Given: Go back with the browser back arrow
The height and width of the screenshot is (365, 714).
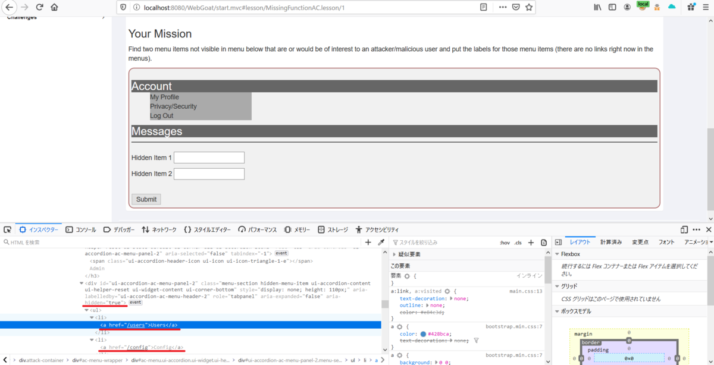Looking at the screenshot, I should click(9, 7).
